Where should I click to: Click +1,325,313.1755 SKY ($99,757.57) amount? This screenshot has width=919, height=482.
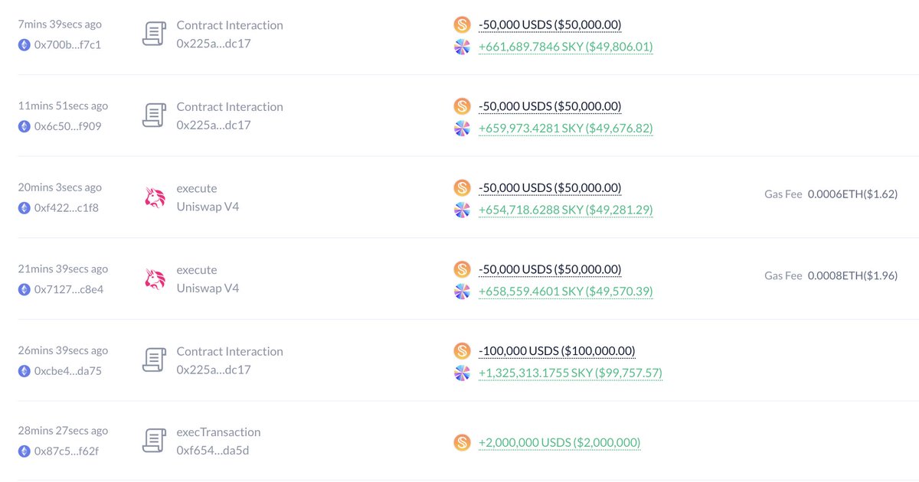coord(571,373)
